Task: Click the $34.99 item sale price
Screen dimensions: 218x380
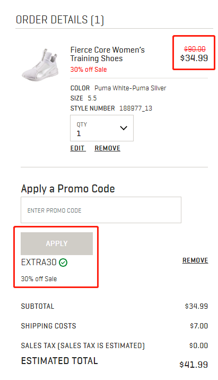Action: pos(194,58)
